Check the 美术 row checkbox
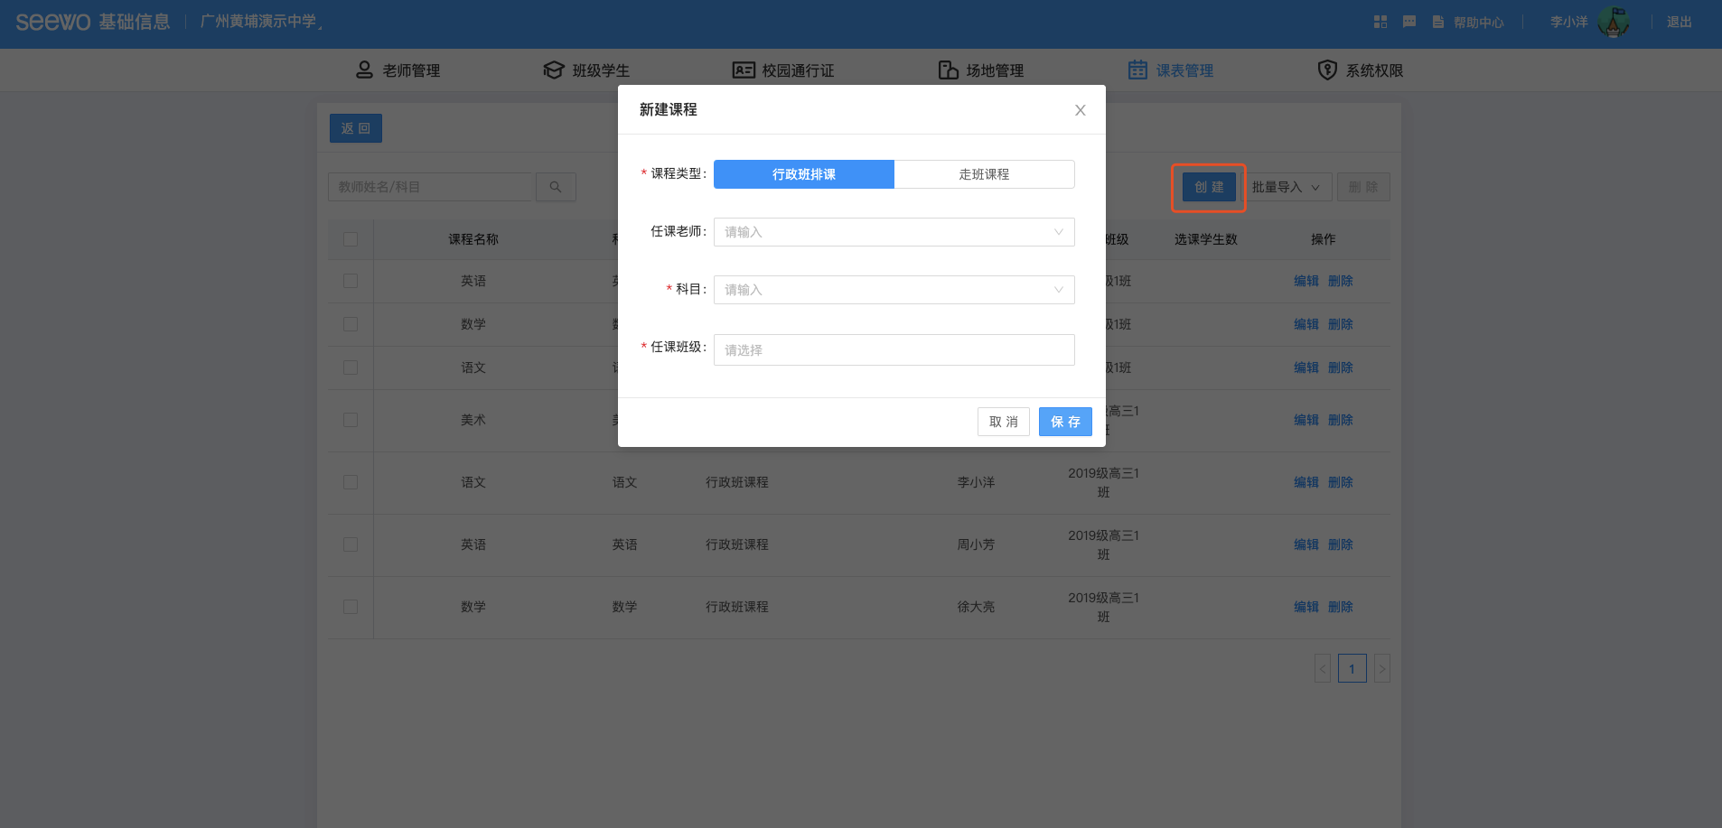The width and height of the screenshot is (1722, 828). click(351, 420)
